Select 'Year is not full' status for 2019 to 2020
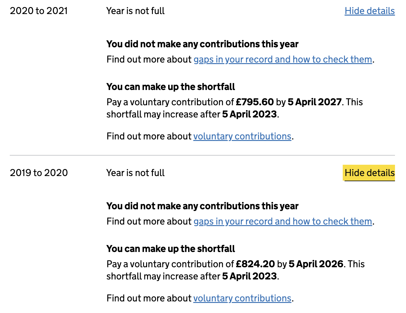 (135, 173)
